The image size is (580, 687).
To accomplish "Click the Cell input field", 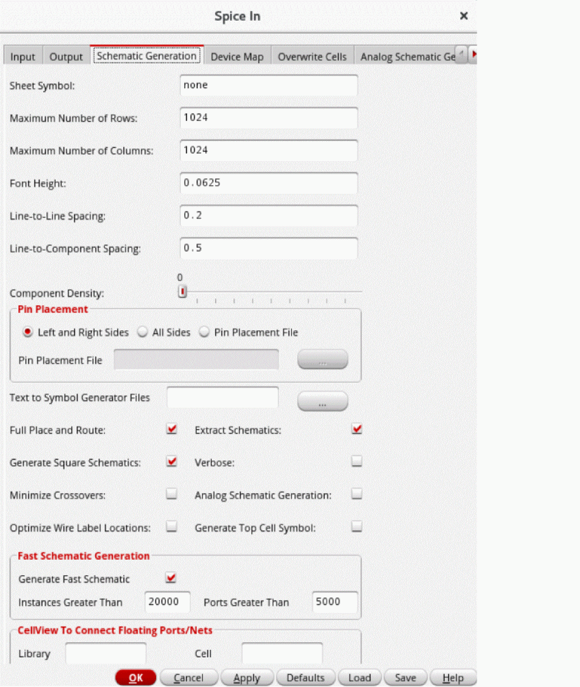I will (282, 653).
